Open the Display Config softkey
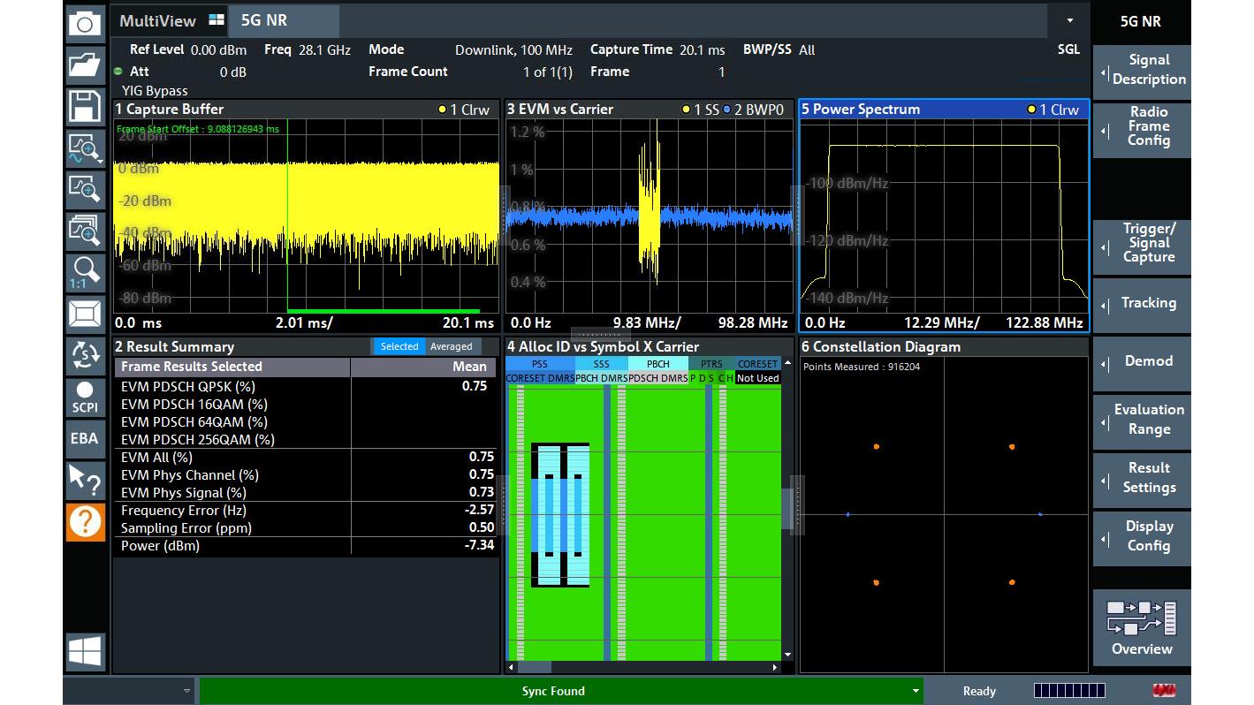1254x705 pixels. point(1142,536)
